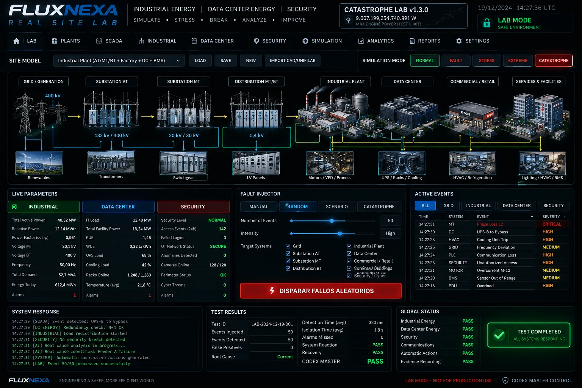Set simulation mode to STRESS
The height and width of the screenshot is (388, 582).
(487, 61)
